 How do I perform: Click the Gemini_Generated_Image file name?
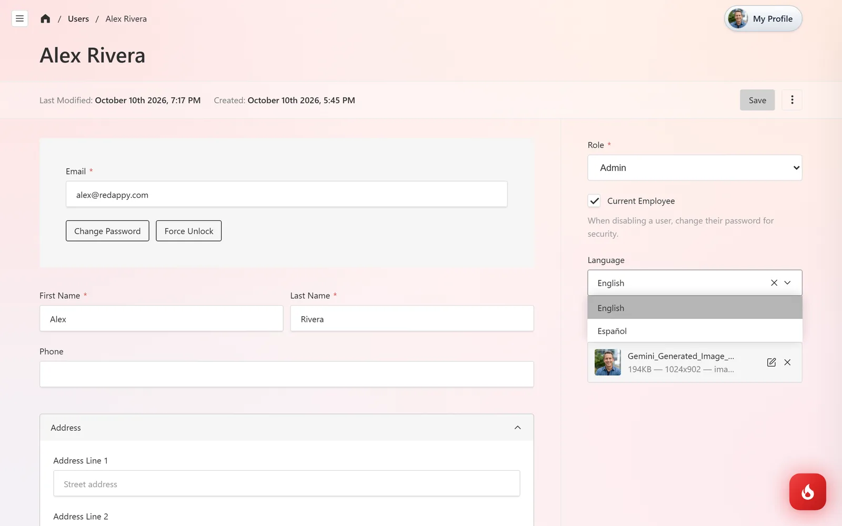(x=680, y=356)
